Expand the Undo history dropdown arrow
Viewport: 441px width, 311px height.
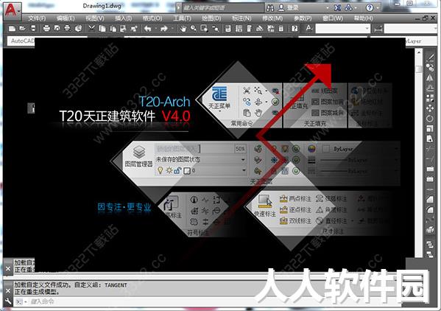click(155, 29)
